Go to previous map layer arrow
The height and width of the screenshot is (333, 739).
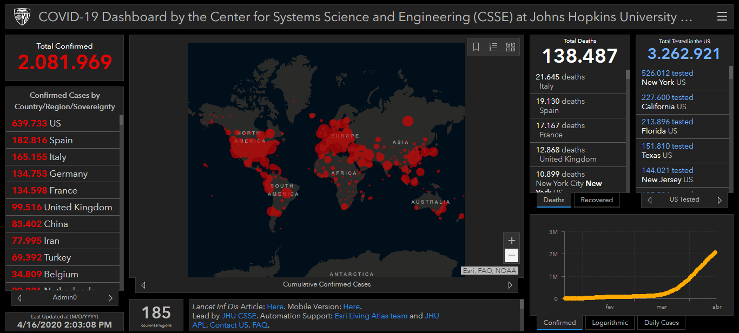143,285
